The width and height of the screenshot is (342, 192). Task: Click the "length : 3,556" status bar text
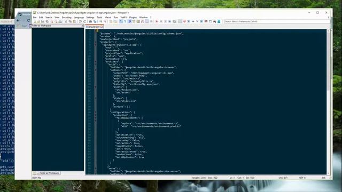199,178
